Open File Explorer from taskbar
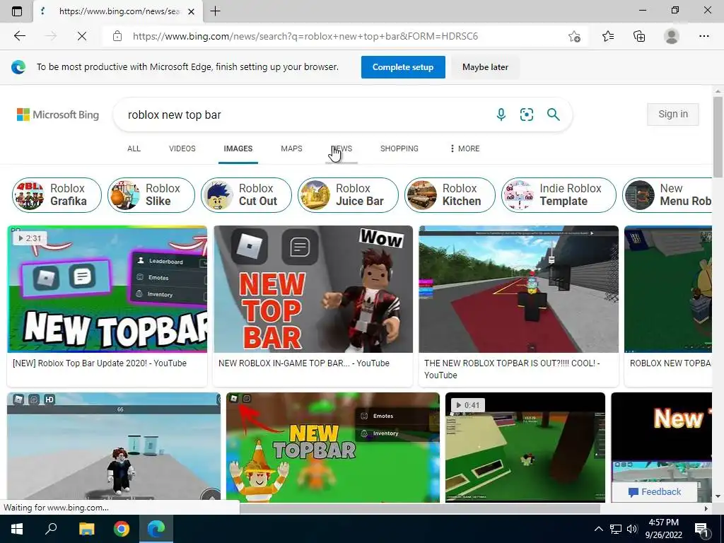The height and width of the screenshot is (543, 724). point(86,529)
